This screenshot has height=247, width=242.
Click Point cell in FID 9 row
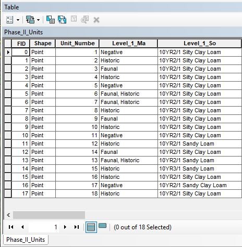pos(43,127)
